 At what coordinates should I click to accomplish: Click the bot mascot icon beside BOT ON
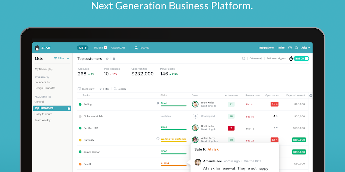[x=291, y=58]
